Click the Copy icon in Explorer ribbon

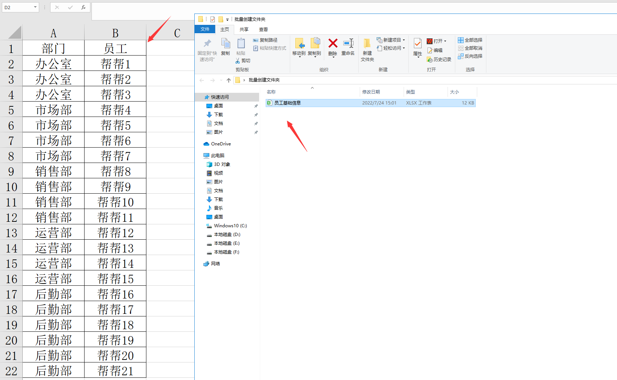tap(226, 43)
